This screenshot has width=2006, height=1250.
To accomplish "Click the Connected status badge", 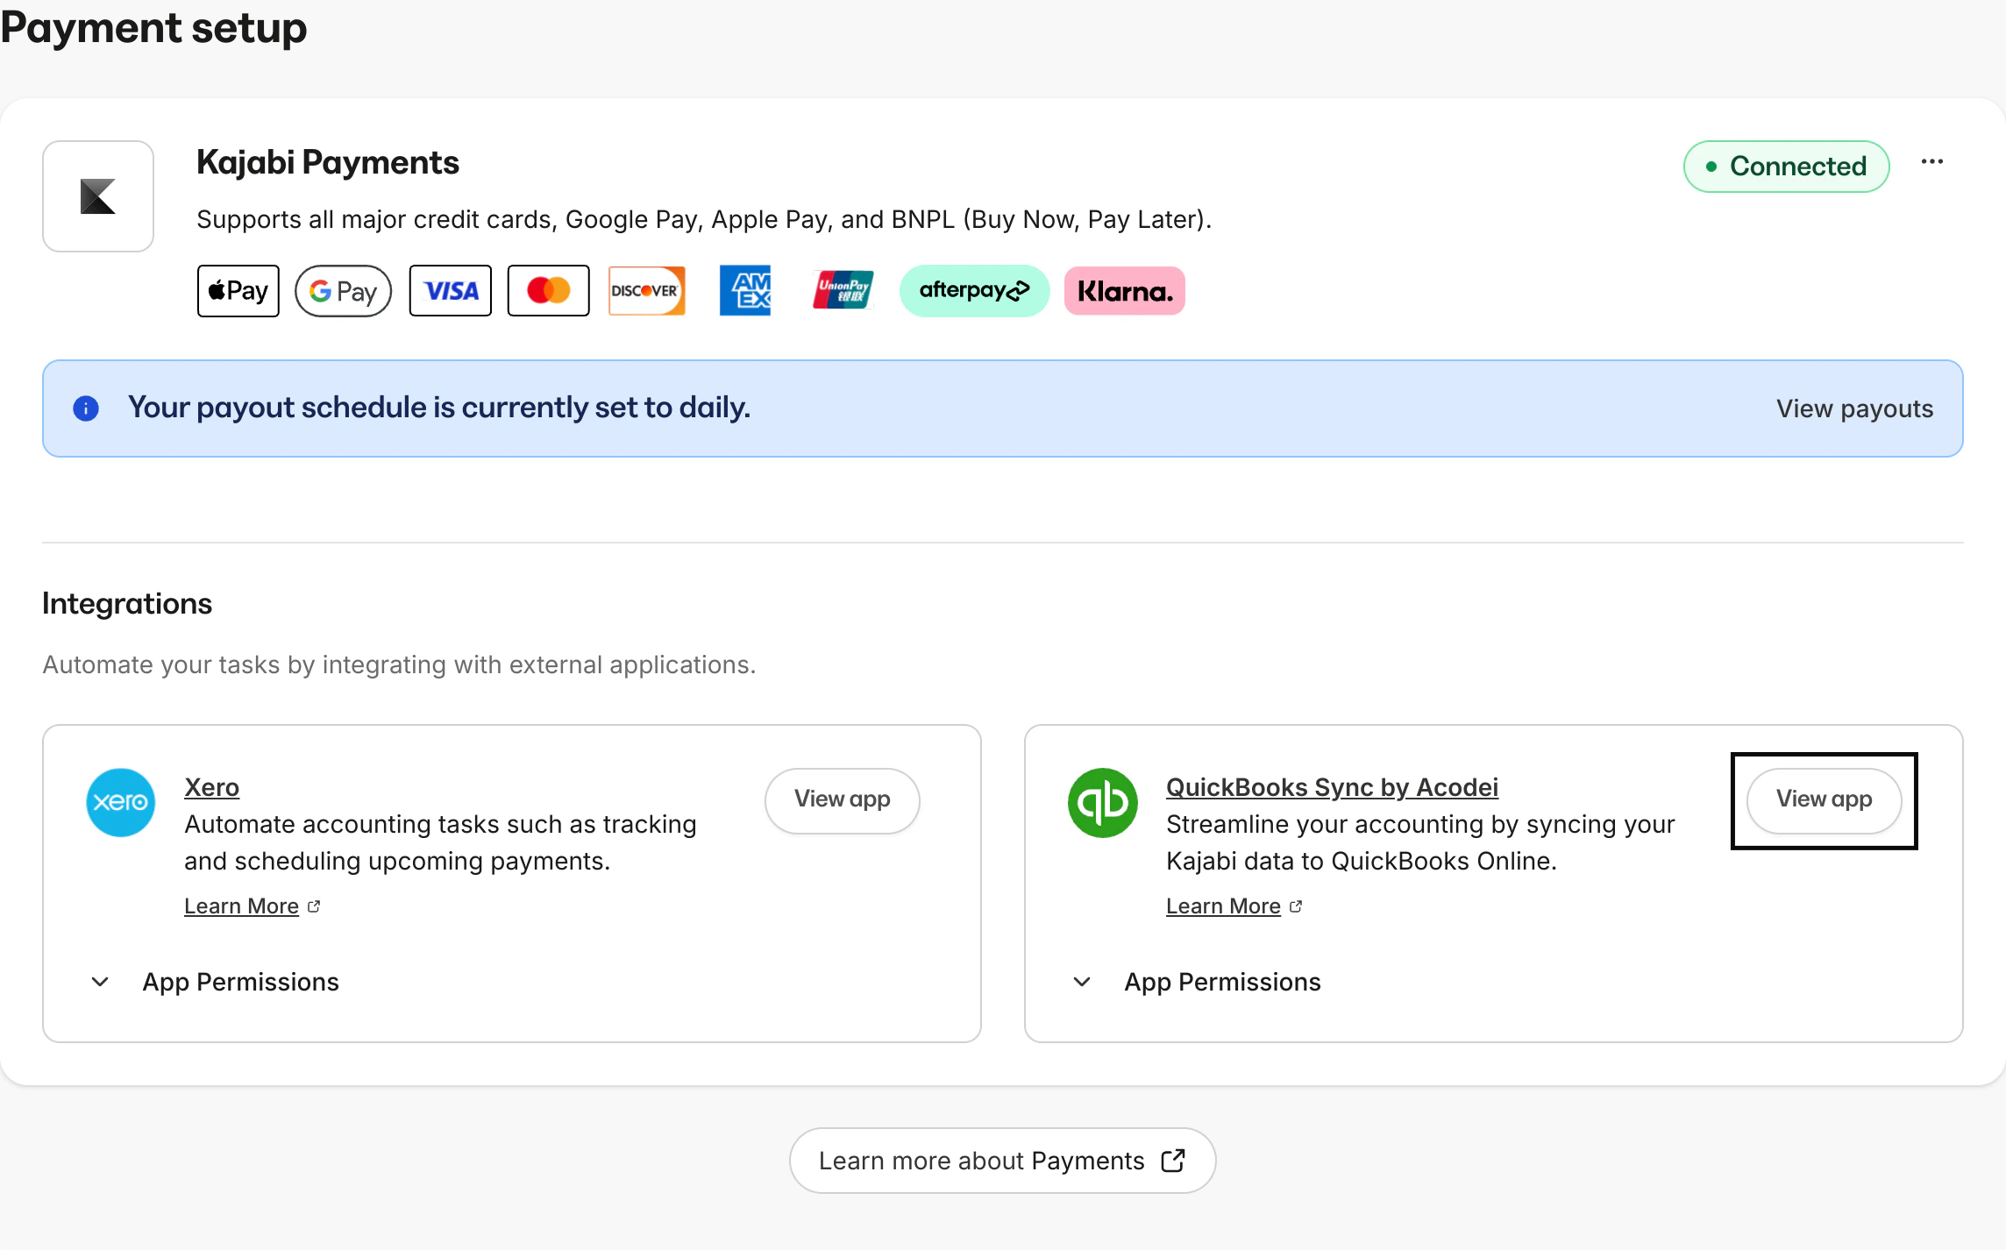I will [x=1787, y=167].
